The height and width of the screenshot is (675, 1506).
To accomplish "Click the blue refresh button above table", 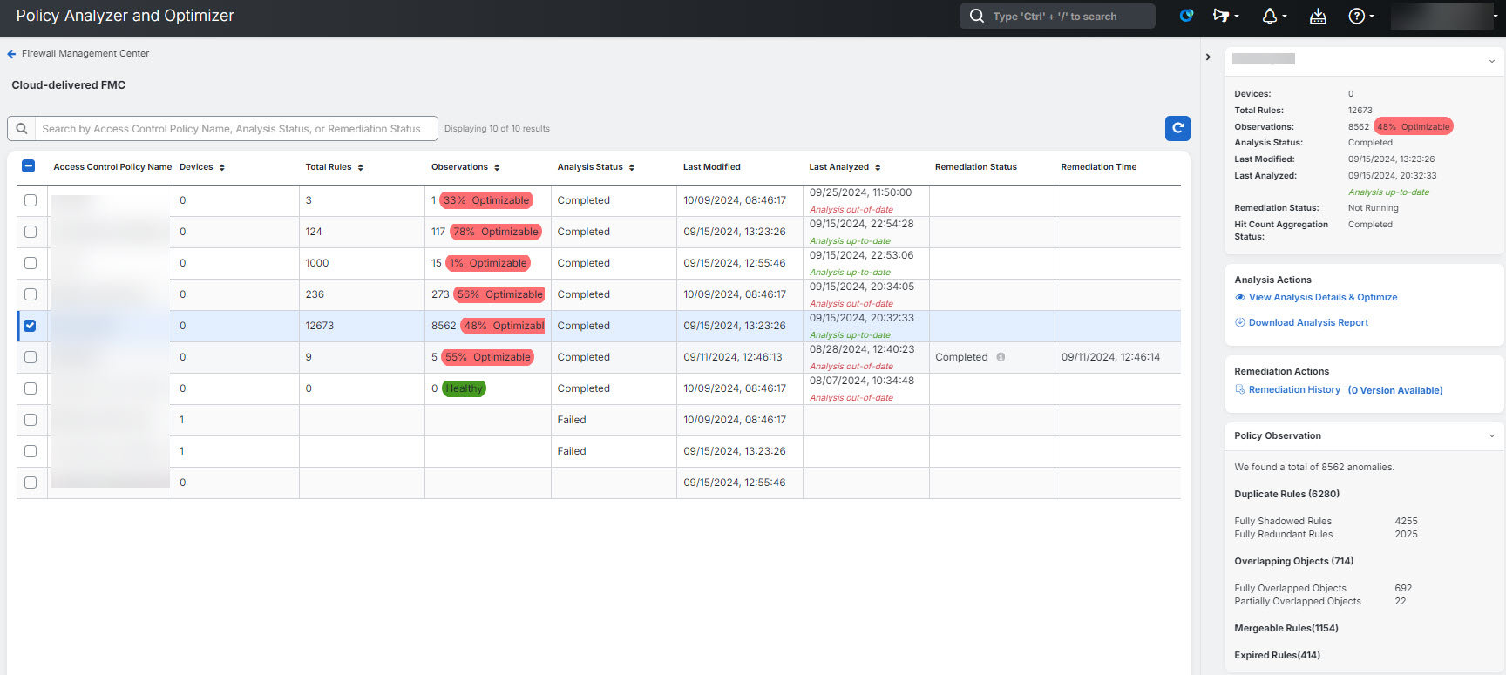I will click(x=1177, y=128).
